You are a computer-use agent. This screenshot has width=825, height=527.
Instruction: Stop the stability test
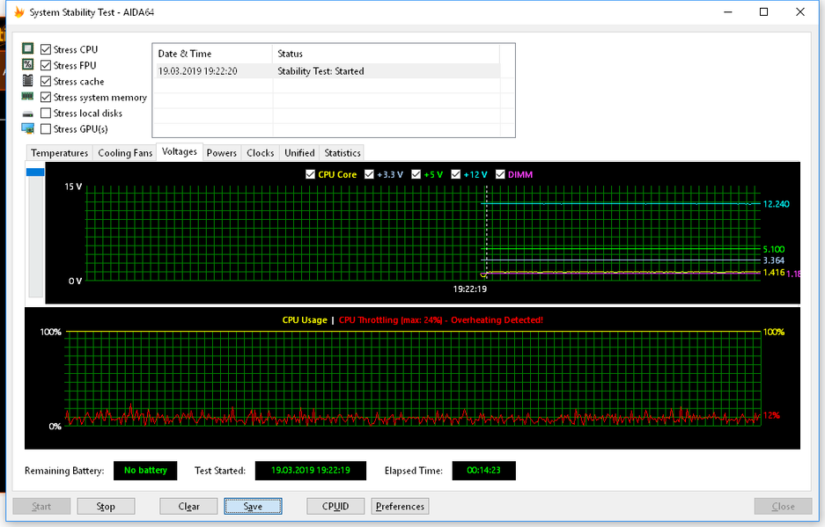pyautogui.click(x=106, y=506)
